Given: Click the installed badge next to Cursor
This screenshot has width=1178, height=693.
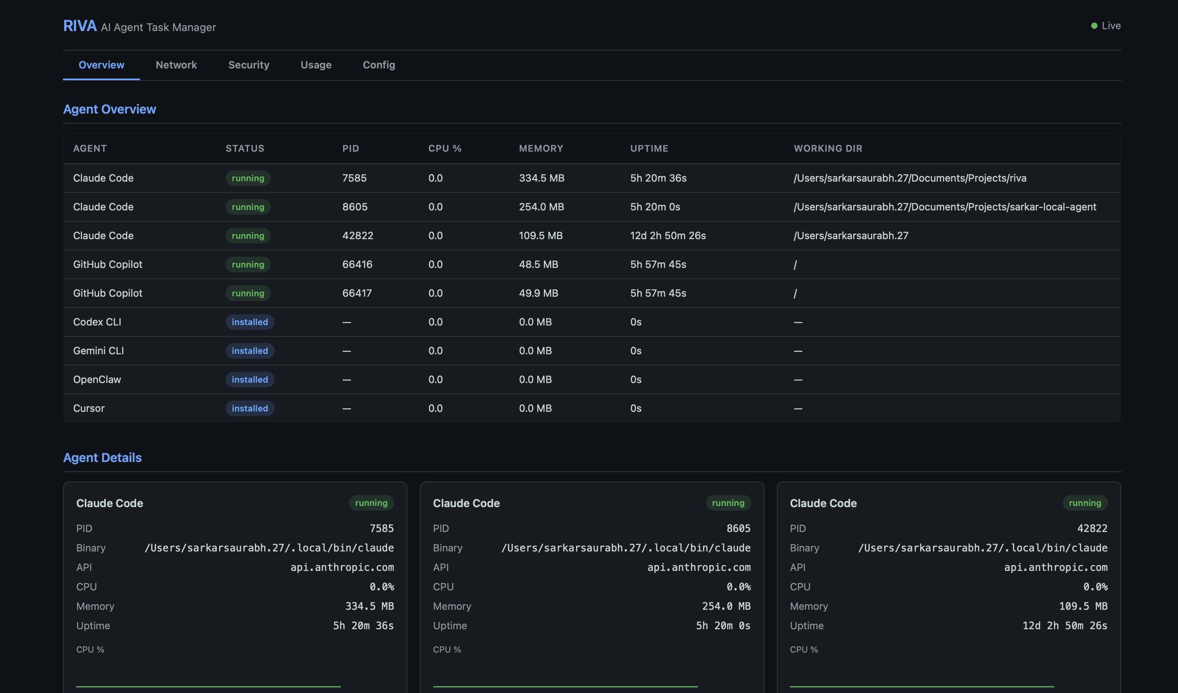Looking at the screenshot, I should [250, 408].
